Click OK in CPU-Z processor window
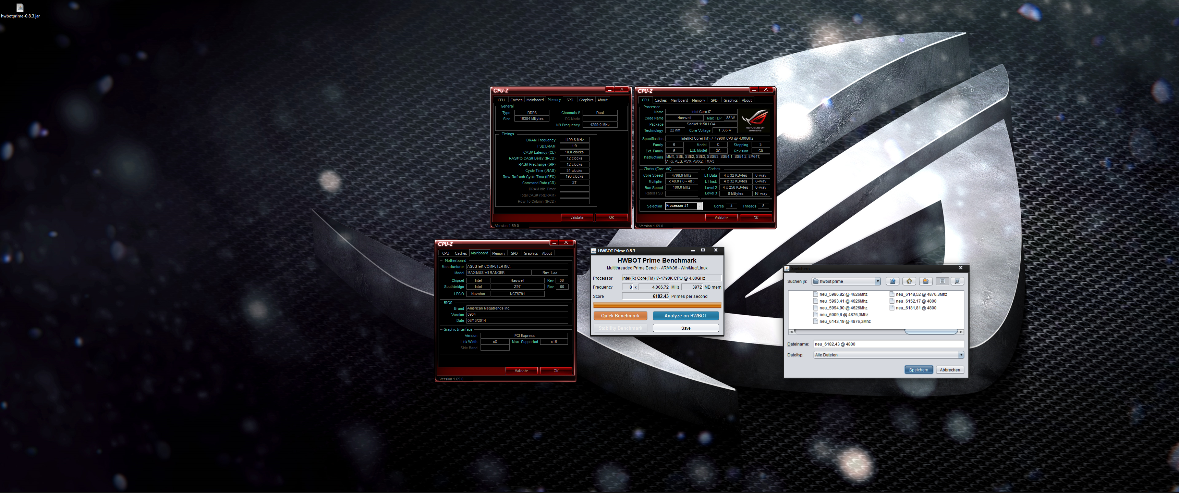This screenshot has height=493, width=1179. 756,218
